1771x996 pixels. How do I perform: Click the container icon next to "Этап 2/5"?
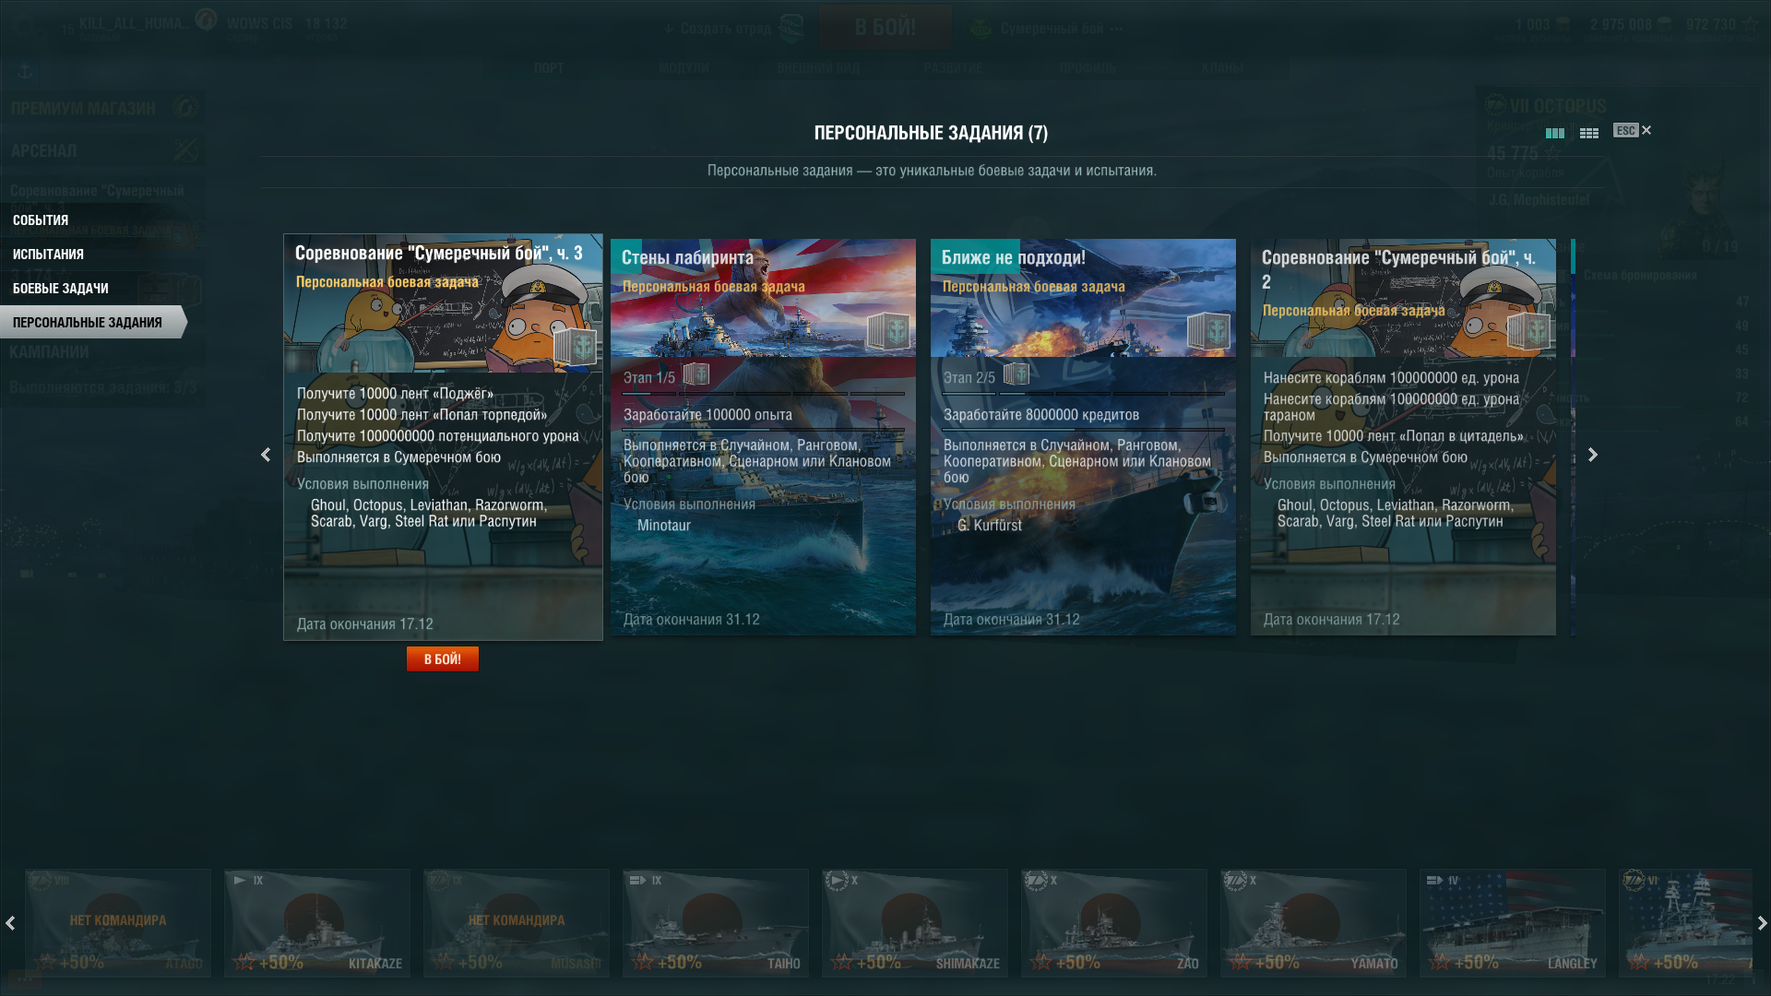pyautogui.click(x=1016, y=374)
